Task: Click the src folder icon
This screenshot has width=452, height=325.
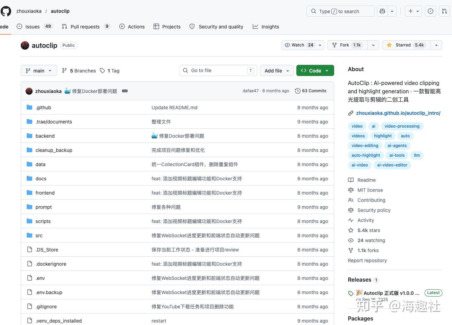Action: 29,236
